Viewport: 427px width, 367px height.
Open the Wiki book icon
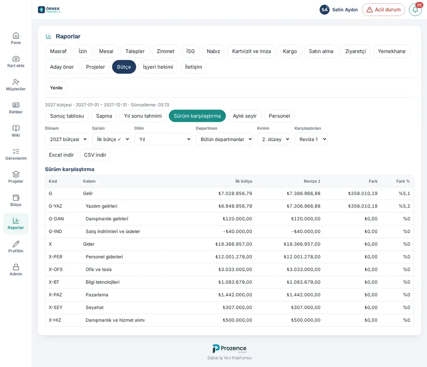pos(16,128)
